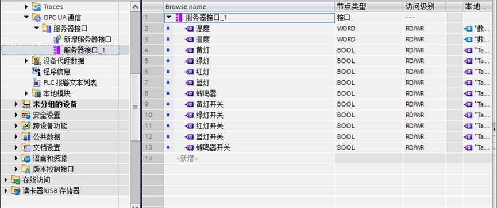
Task: Click the project tree scroll up arrow
Action: pos(135,7)
